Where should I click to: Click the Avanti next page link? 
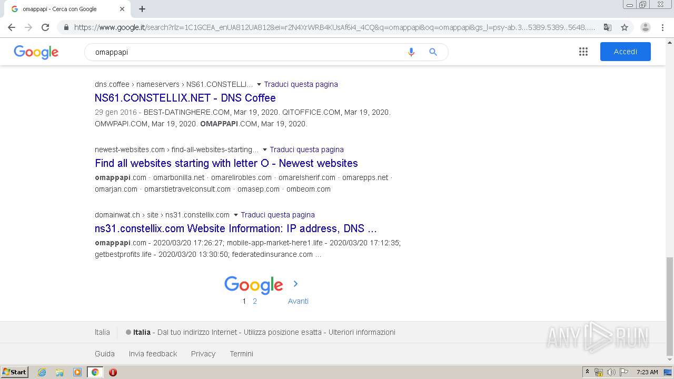(x=298, y=301)
